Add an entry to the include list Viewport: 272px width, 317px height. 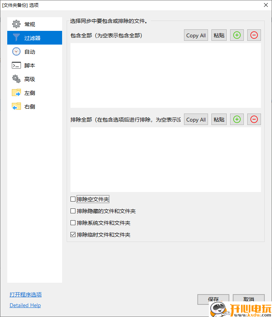coord(237,35)
